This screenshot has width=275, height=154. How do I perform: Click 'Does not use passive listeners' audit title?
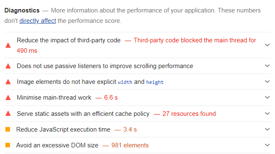(105, 66)
